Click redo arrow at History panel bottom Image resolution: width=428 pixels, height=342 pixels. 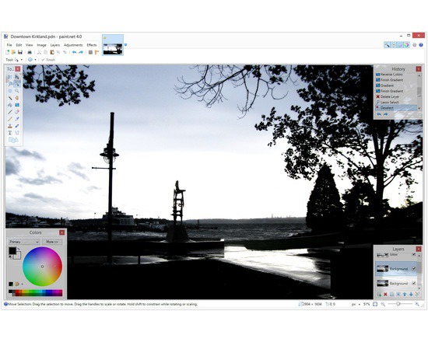tap(385, 114)
